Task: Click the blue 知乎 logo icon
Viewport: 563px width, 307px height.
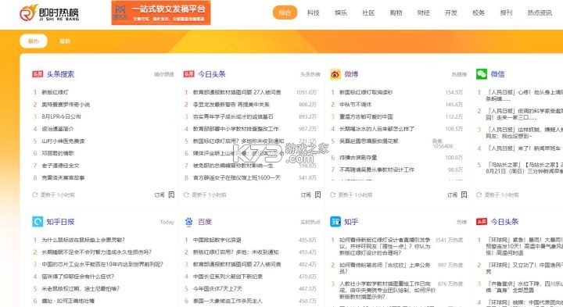Action: [x=335, y=222]
